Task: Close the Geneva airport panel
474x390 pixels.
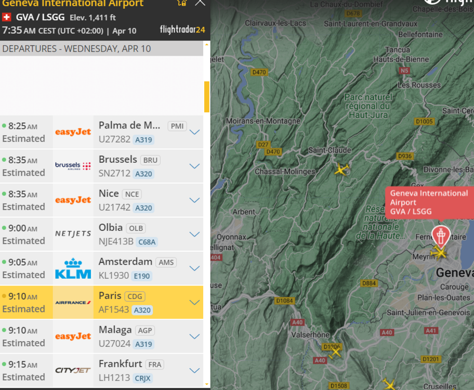Action: (x=200, y=3)
